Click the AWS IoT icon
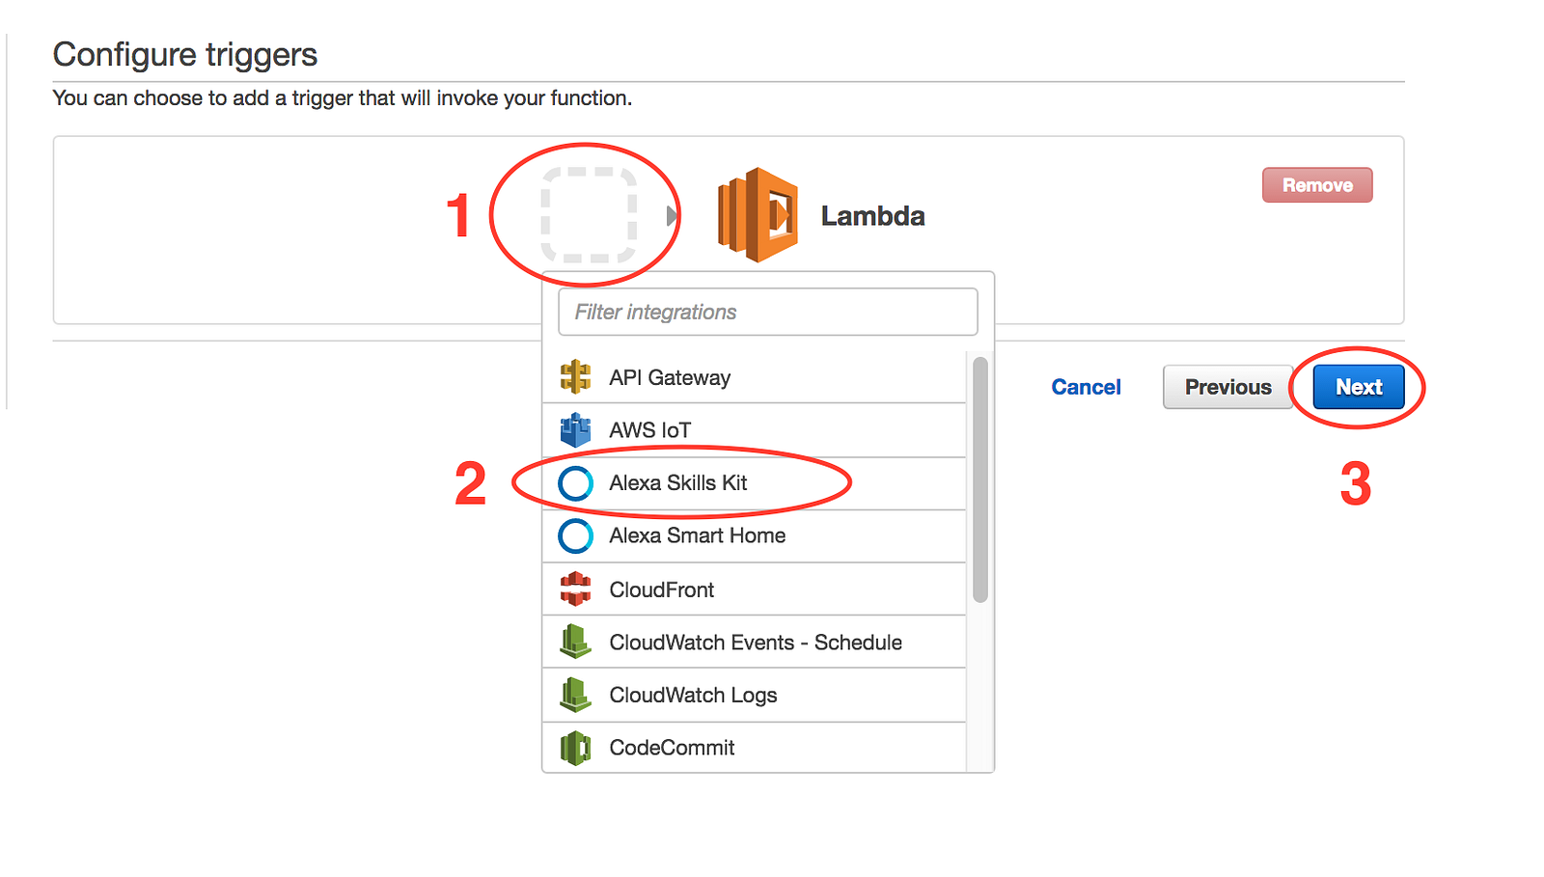The image size is (1544, 877). pyautogui.click(x=575, y=430)
